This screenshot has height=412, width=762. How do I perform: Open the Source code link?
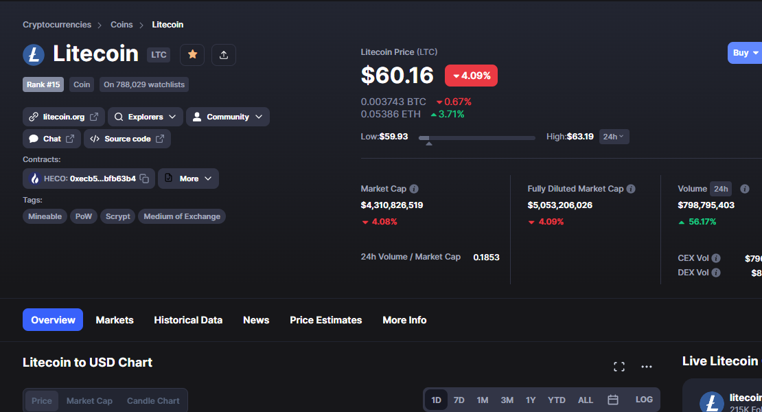(x=127, y=139)
